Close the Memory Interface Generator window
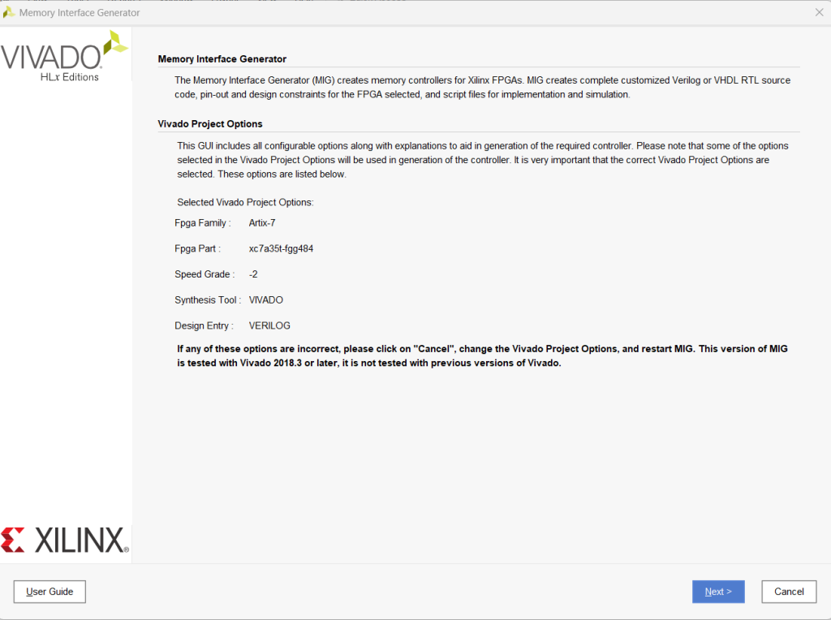This screenshot has width=831, height=620. (x=819, y=12)
